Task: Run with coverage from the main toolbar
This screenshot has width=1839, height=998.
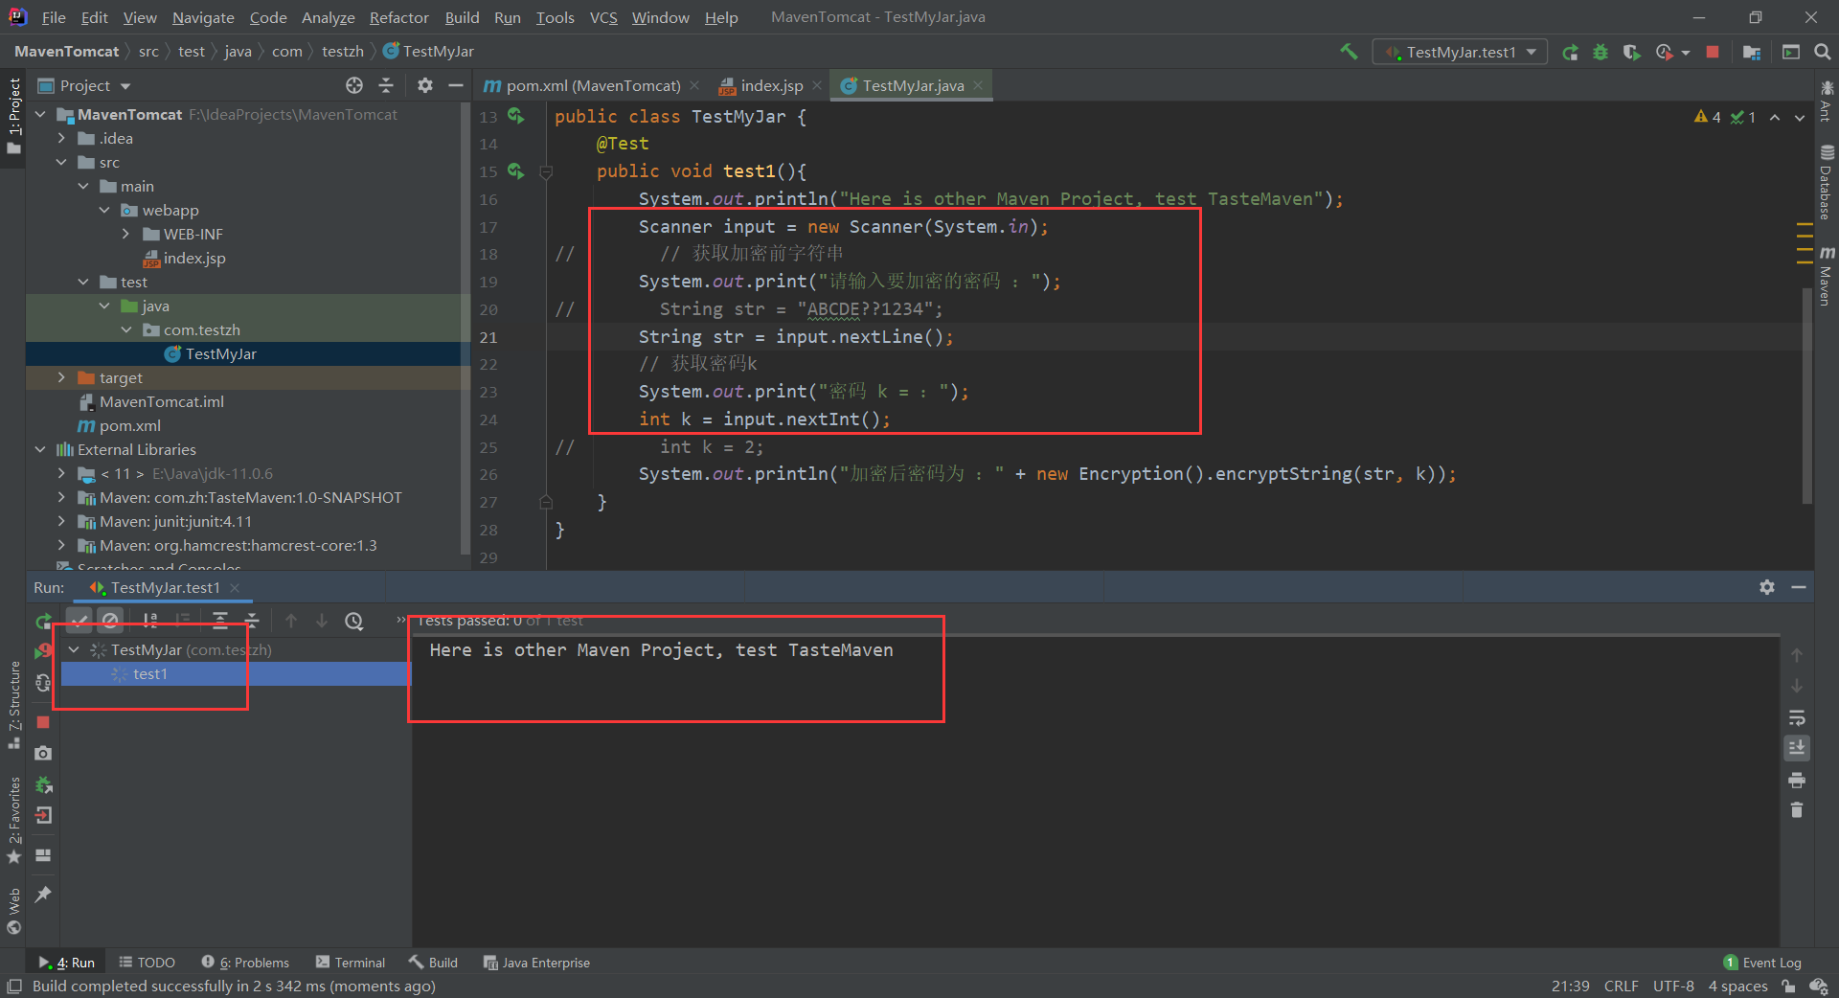Action: coord(1631,52)
